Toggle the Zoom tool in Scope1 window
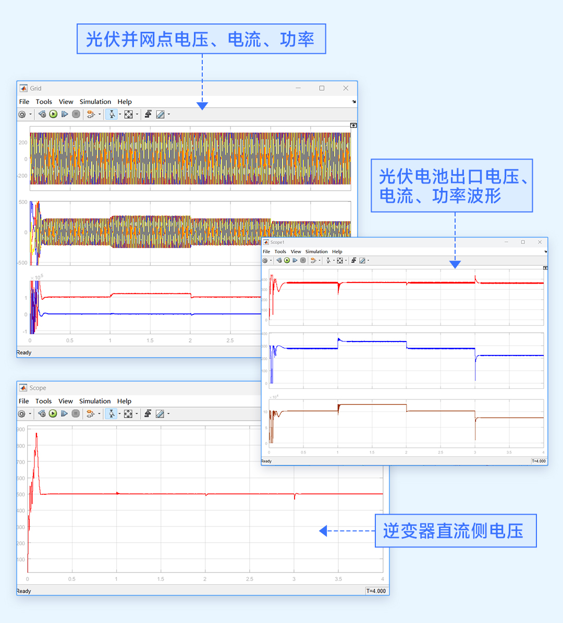Screen dimensions: 563x623 pyautogui.click(x=328, y=261)
